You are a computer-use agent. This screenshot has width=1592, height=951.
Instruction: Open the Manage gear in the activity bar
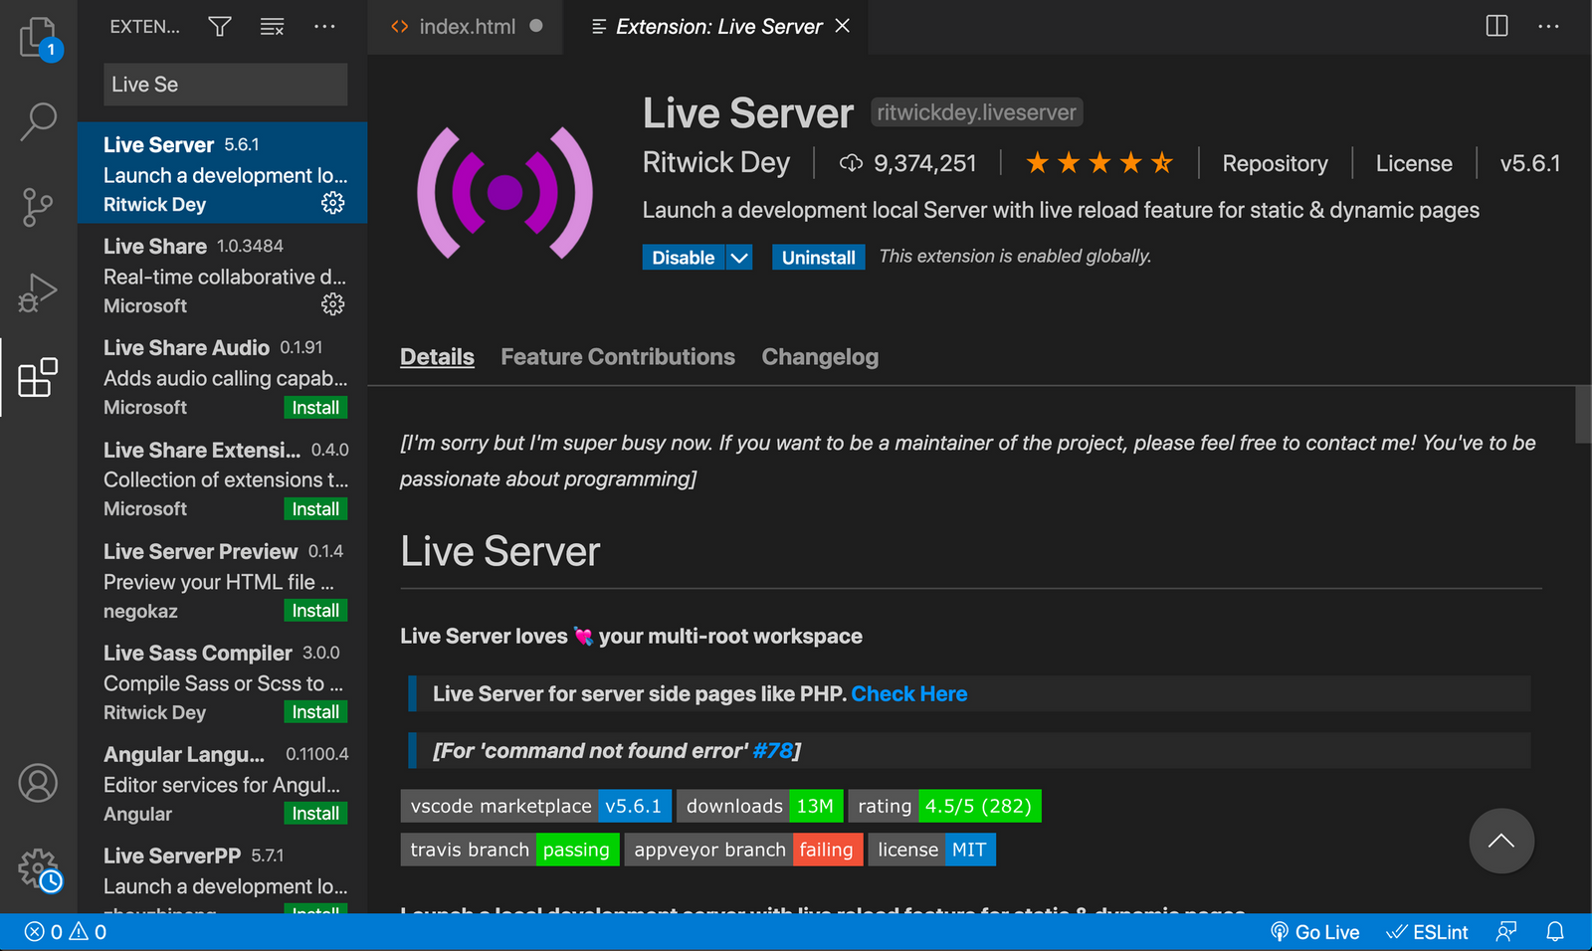(x=38, y=867)
